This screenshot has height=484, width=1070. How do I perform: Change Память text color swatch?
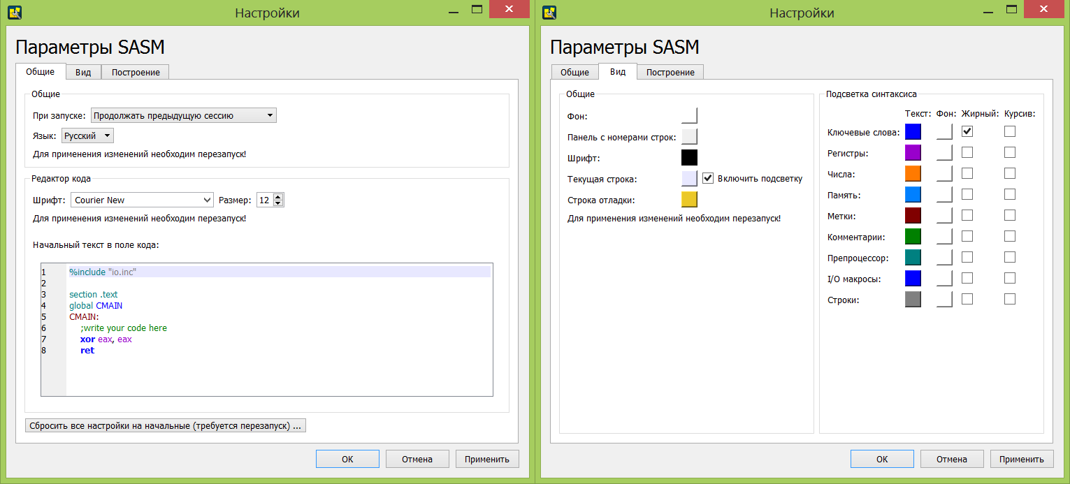click(913, 194)
